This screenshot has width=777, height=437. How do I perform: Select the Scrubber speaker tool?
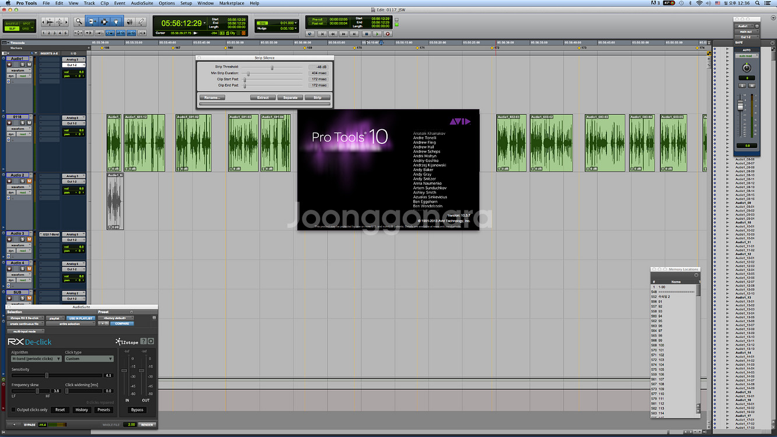(129, 21)
